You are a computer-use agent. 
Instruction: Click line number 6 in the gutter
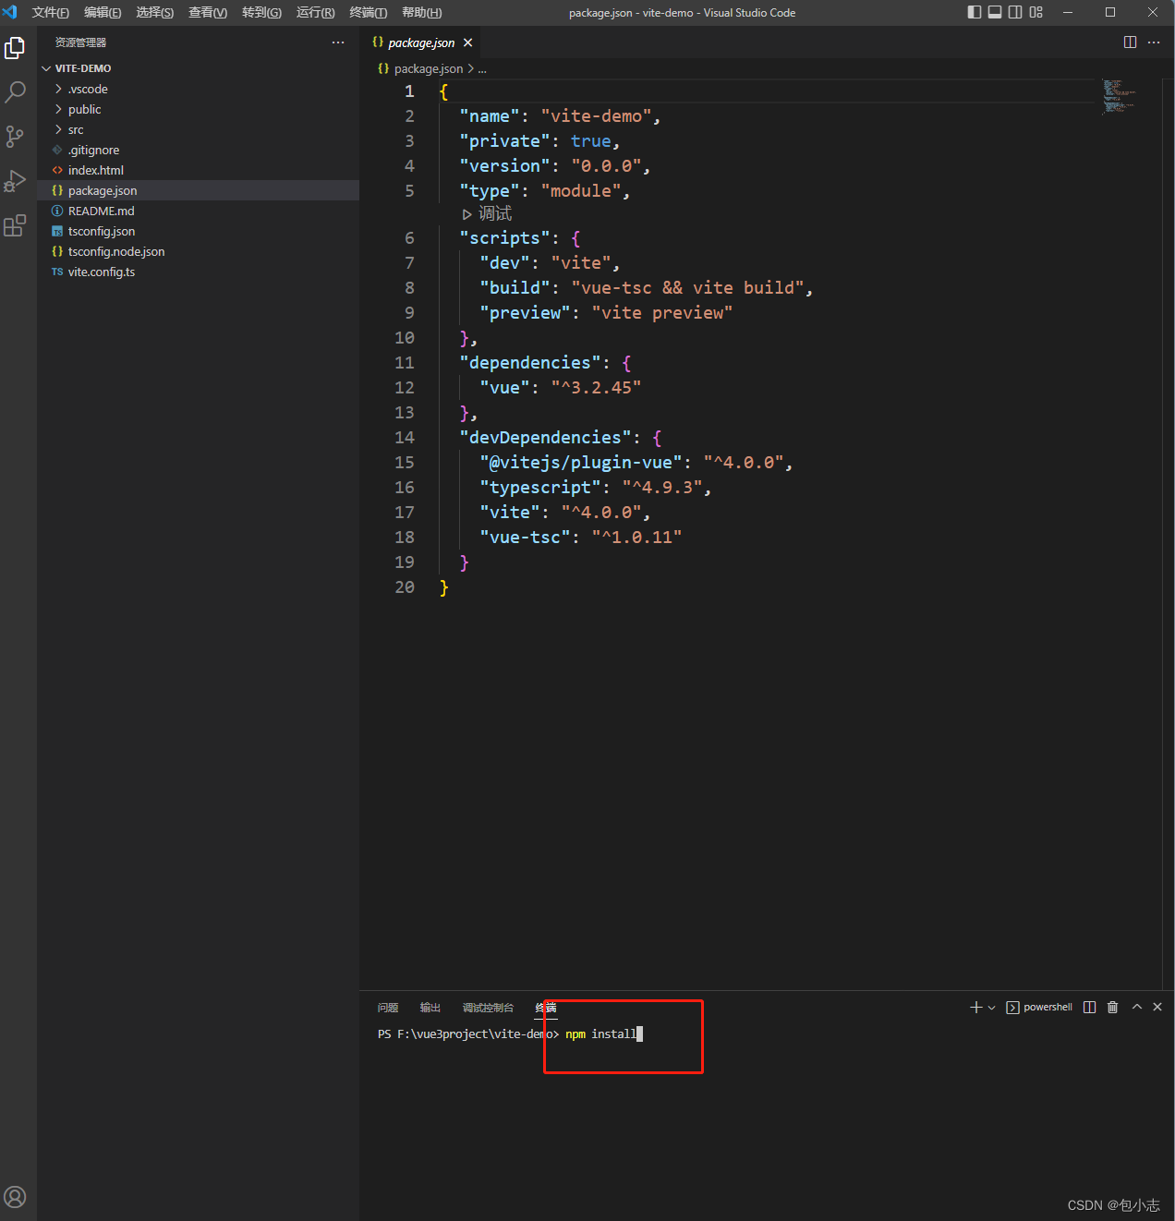coord(409,238)
